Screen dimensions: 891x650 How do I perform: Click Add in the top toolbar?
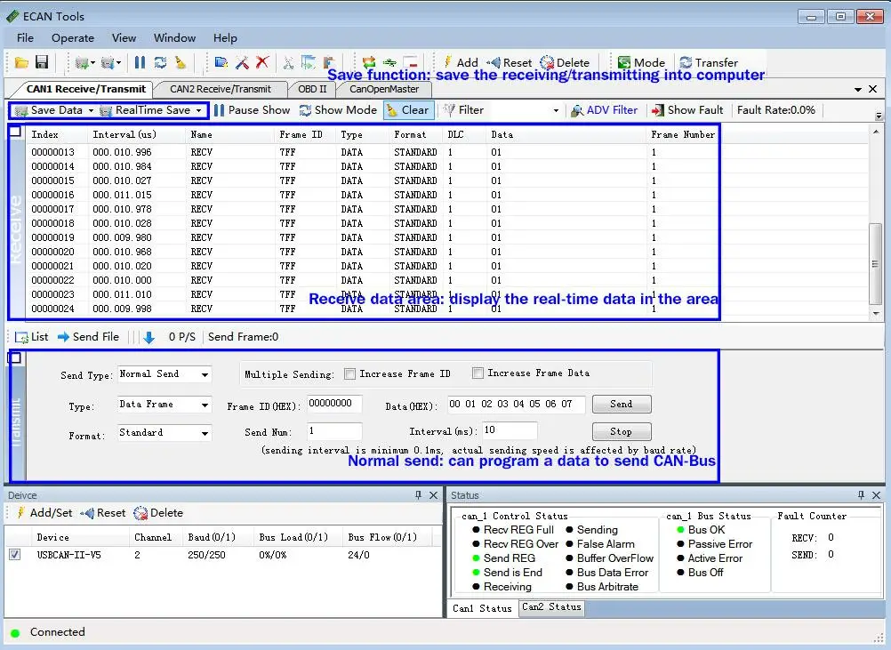tap(461, 62)
